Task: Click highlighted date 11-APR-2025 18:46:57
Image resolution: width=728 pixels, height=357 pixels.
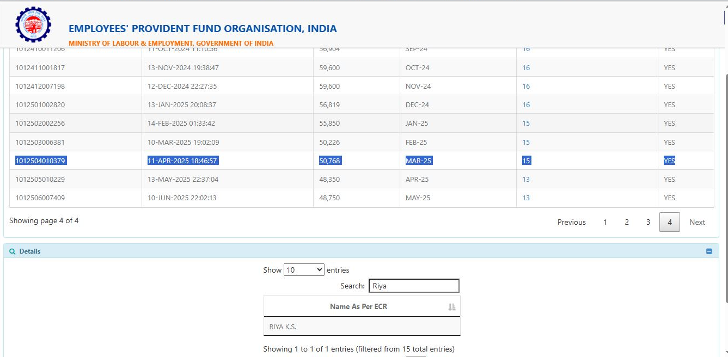Action: [x=183, y=161]
